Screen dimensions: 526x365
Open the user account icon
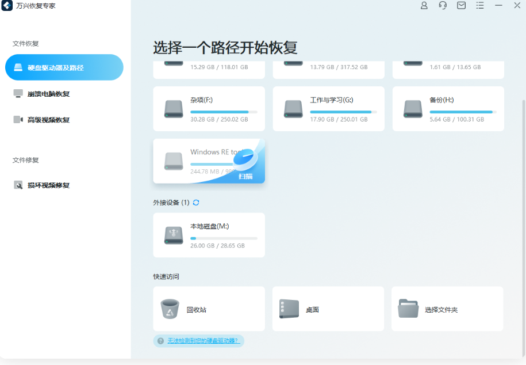pyautogui.click(x=424, y=6)
